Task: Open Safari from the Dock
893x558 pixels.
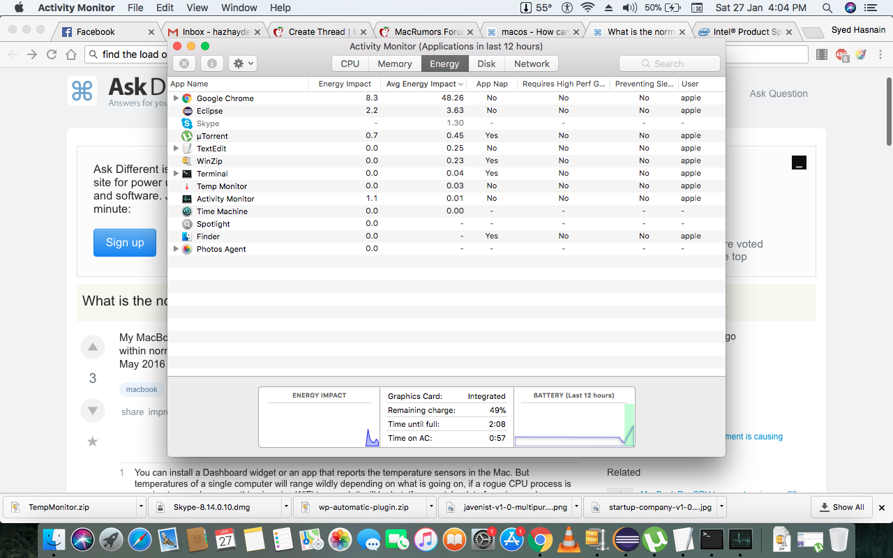Action: pos(140,539)
